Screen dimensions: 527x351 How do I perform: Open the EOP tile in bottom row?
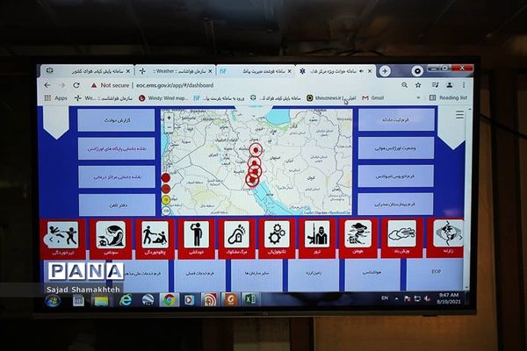(x=436, y=274)
